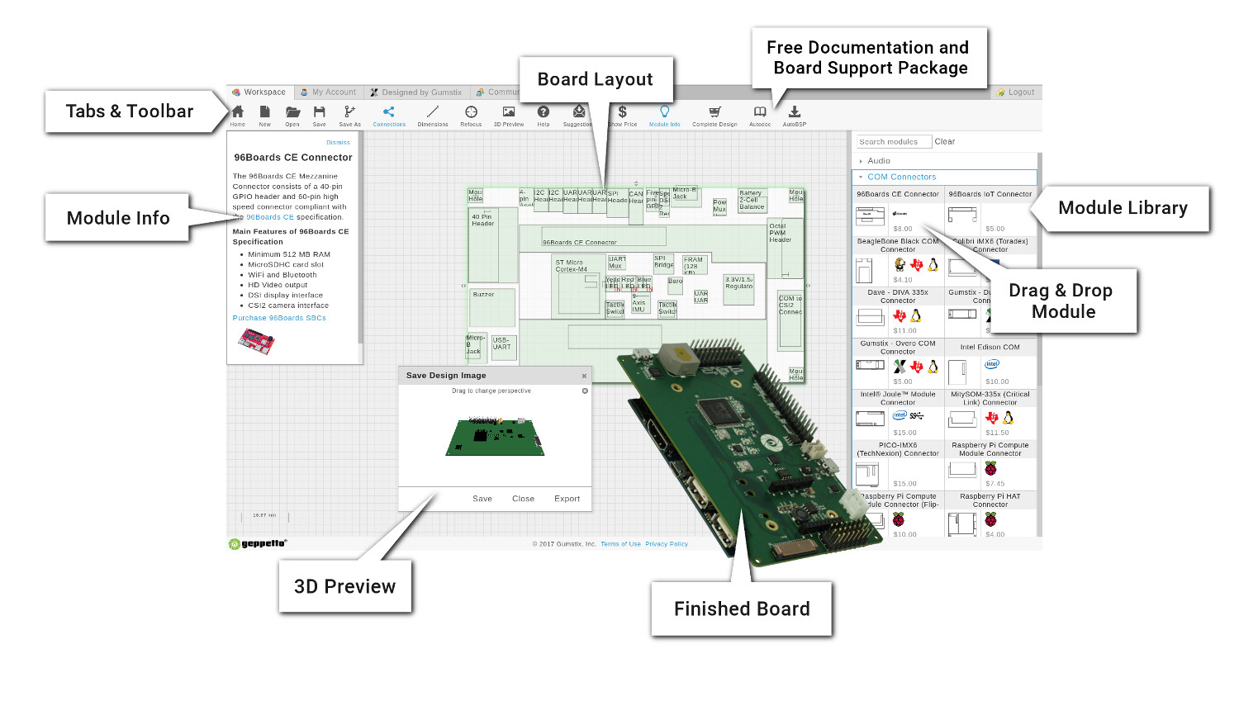Select the Raspberry Pi HAT Connector module
The height and width of the screenshot is (701, 1239).
(990, 515)
